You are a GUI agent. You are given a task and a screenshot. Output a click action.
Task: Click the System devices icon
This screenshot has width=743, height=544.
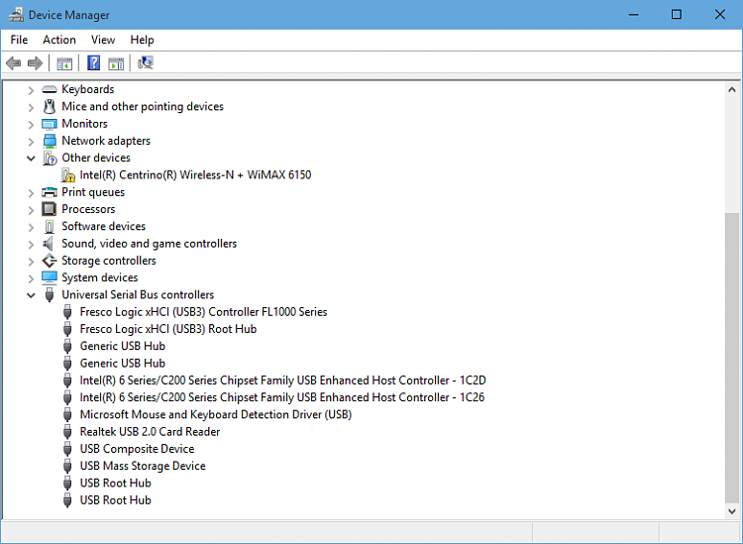pos(50,277)
